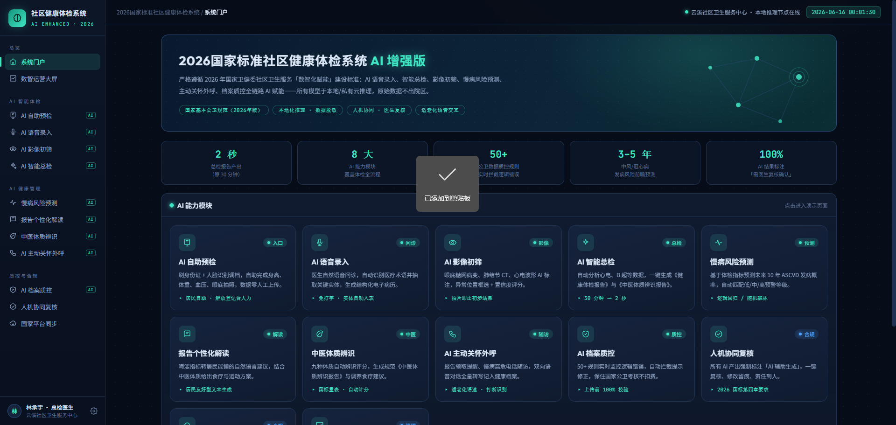896x425 pixels.
Task: Click the 人机协同复核 card check icon
Action: point(719,334)
